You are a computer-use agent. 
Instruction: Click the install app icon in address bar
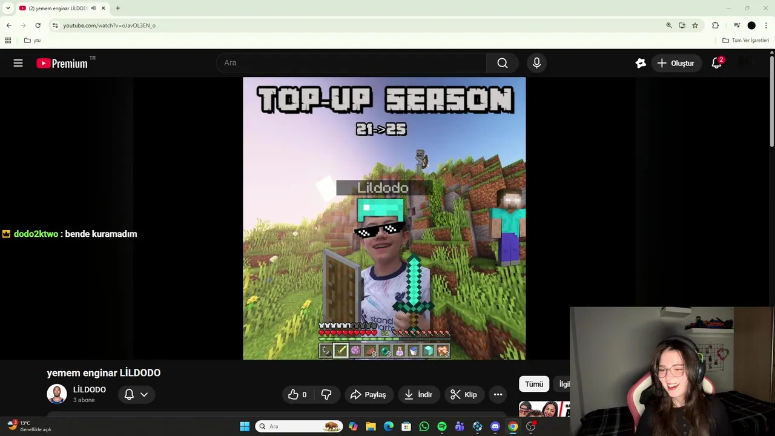pyautogui.click(x=682, y=25)
